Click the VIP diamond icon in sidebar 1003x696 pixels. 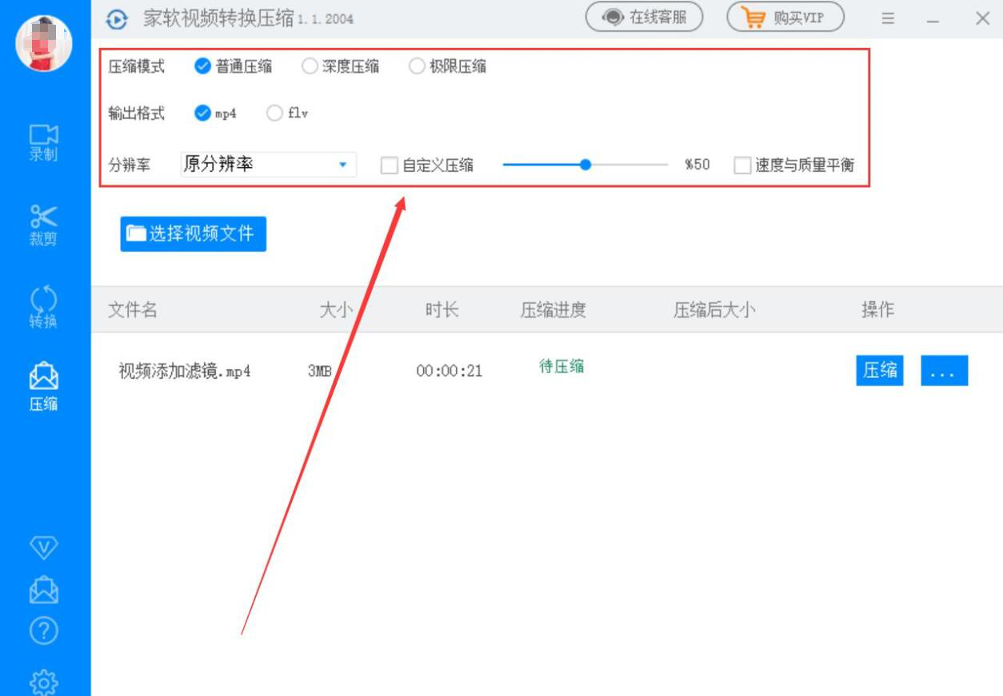pos(44,547)
